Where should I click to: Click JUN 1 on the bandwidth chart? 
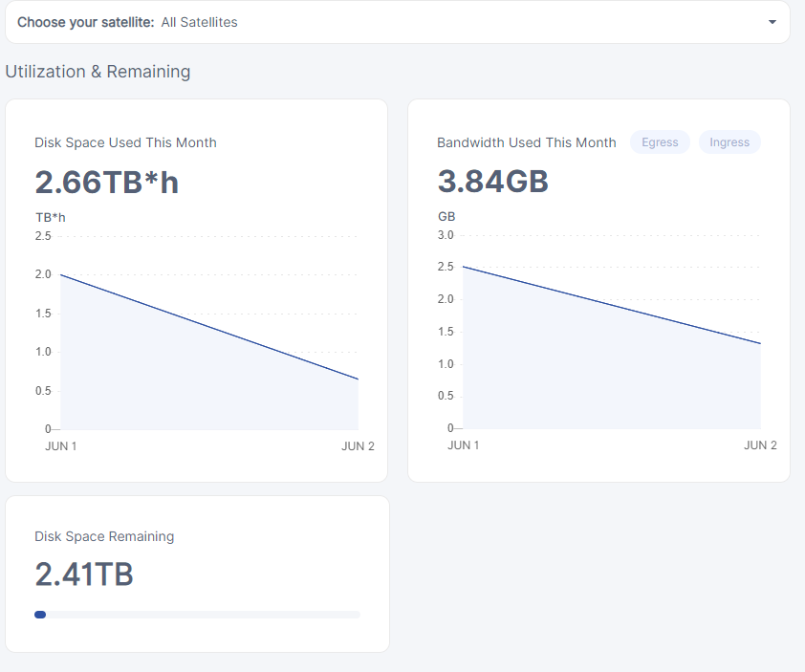click(x=464, y=445)
